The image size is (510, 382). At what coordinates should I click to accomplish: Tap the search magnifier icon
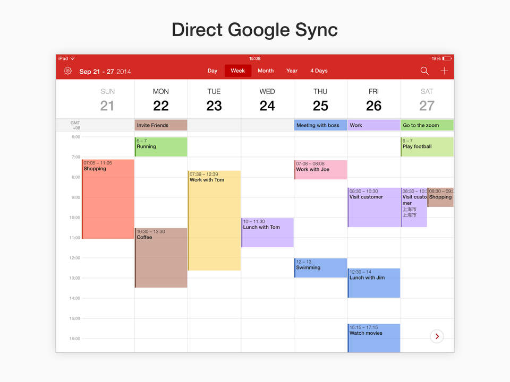click(424, 71)
